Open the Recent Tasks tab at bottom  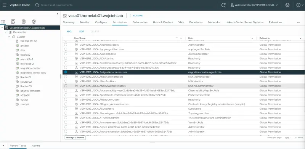tap(18, 146)
